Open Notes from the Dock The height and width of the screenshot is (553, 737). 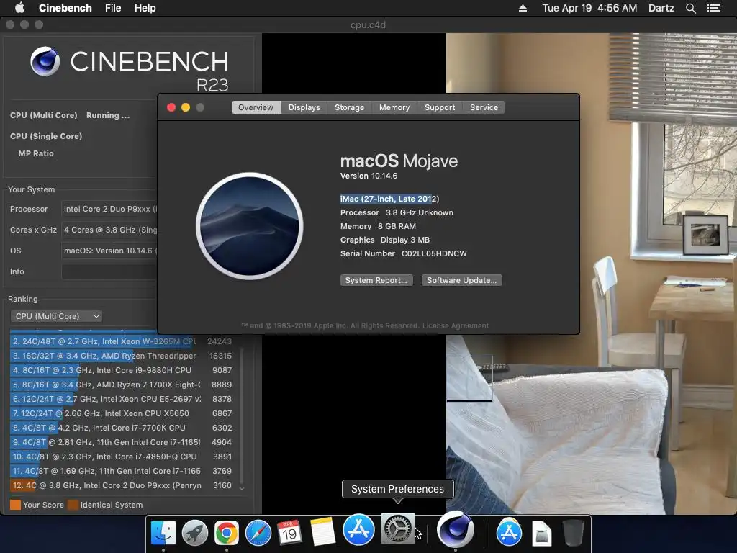[x=323, y=531]
